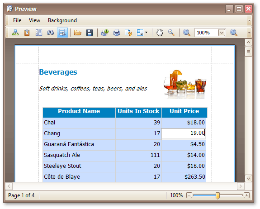Click the Chang product cell

pos(79,134)
